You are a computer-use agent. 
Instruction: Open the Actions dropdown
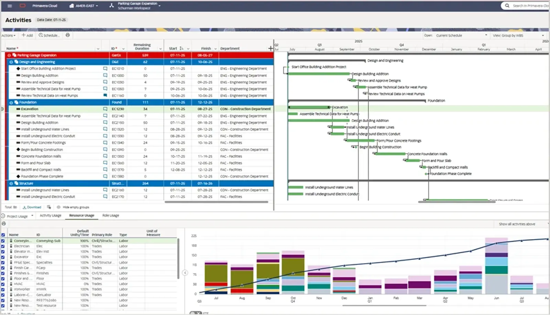pos(8,35)
